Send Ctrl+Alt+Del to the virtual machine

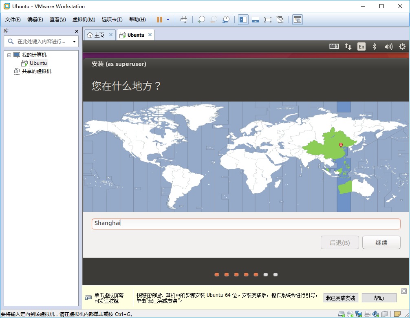[184, 20]
